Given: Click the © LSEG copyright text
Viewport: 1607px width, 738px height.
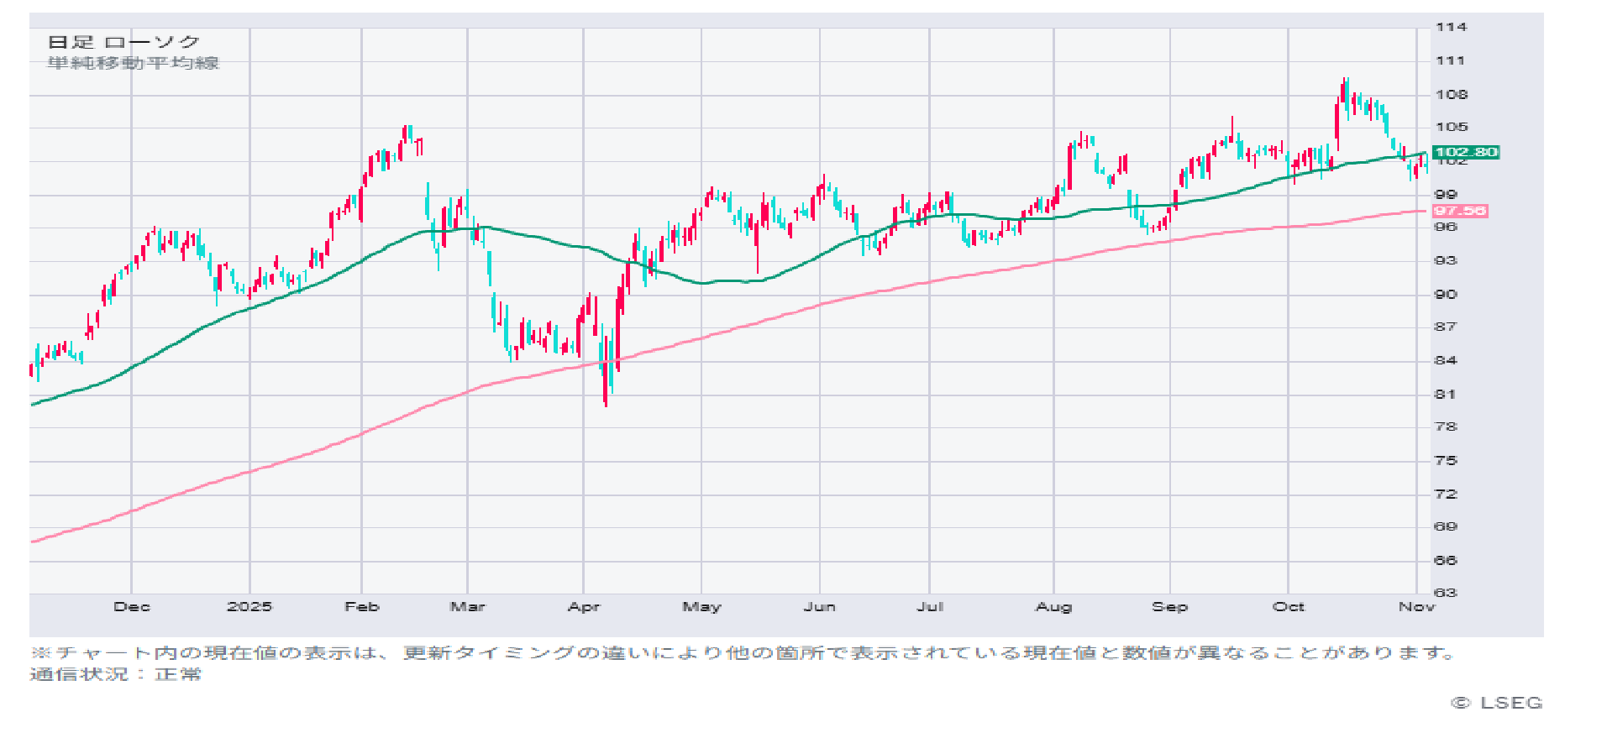Looking at the screenshot, I should [1497, 703].
